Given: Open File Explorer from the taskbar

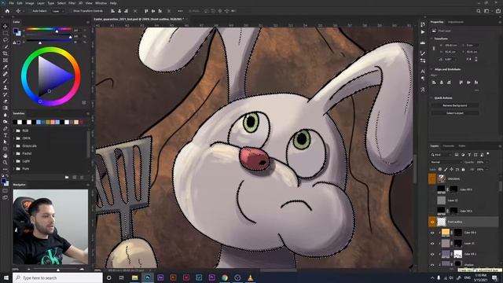Looking at the screenshot, I should (134, 277).
